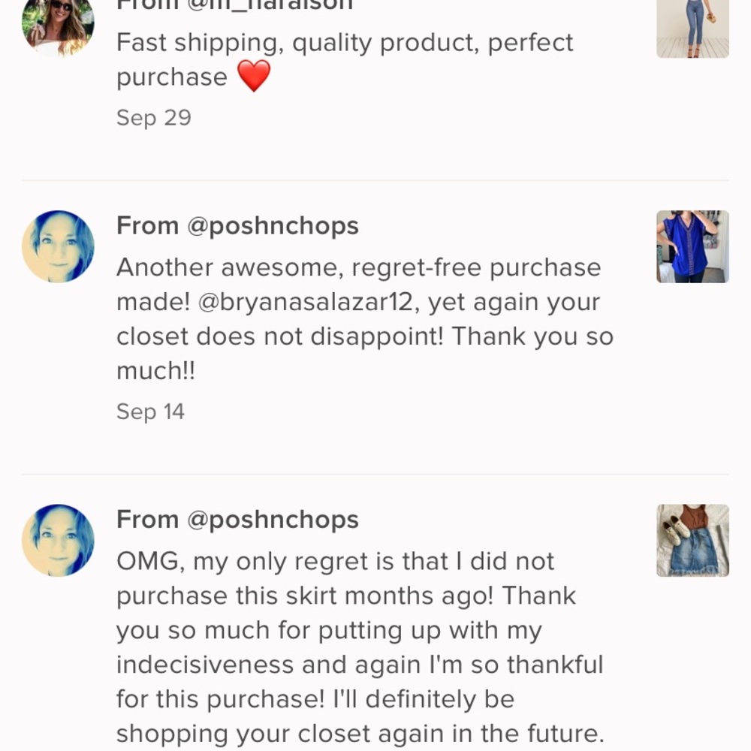Open the blue jeans listing thumbnail
This screenshot has height=751, width=751.
point(692,27)
